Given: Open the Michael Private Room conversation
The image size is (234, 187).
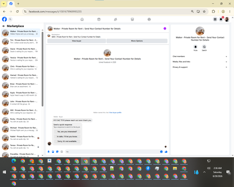Looking at the screenshot, I should point(21,129).
